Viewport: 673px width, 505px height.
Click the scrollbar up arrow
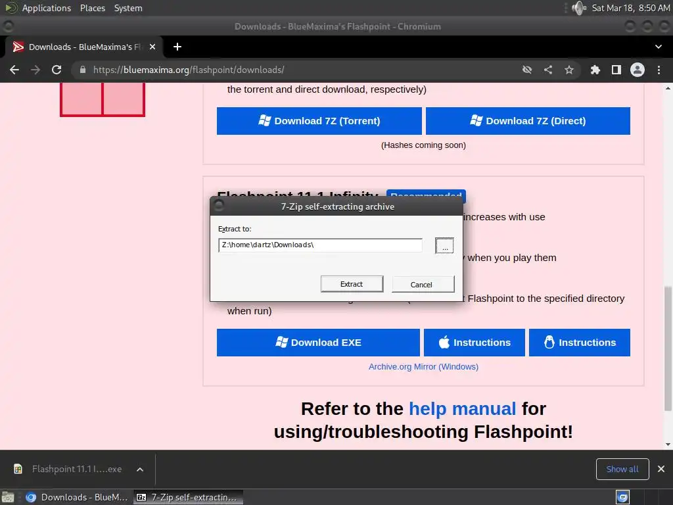pos(668,88)
